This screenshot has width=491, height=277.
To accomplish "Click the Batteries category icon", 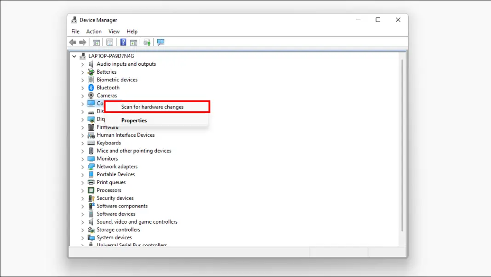I will click(90, 72).
